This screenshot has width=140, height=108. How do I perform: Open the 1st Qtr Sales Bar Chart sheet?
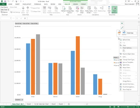coord(41,104)
